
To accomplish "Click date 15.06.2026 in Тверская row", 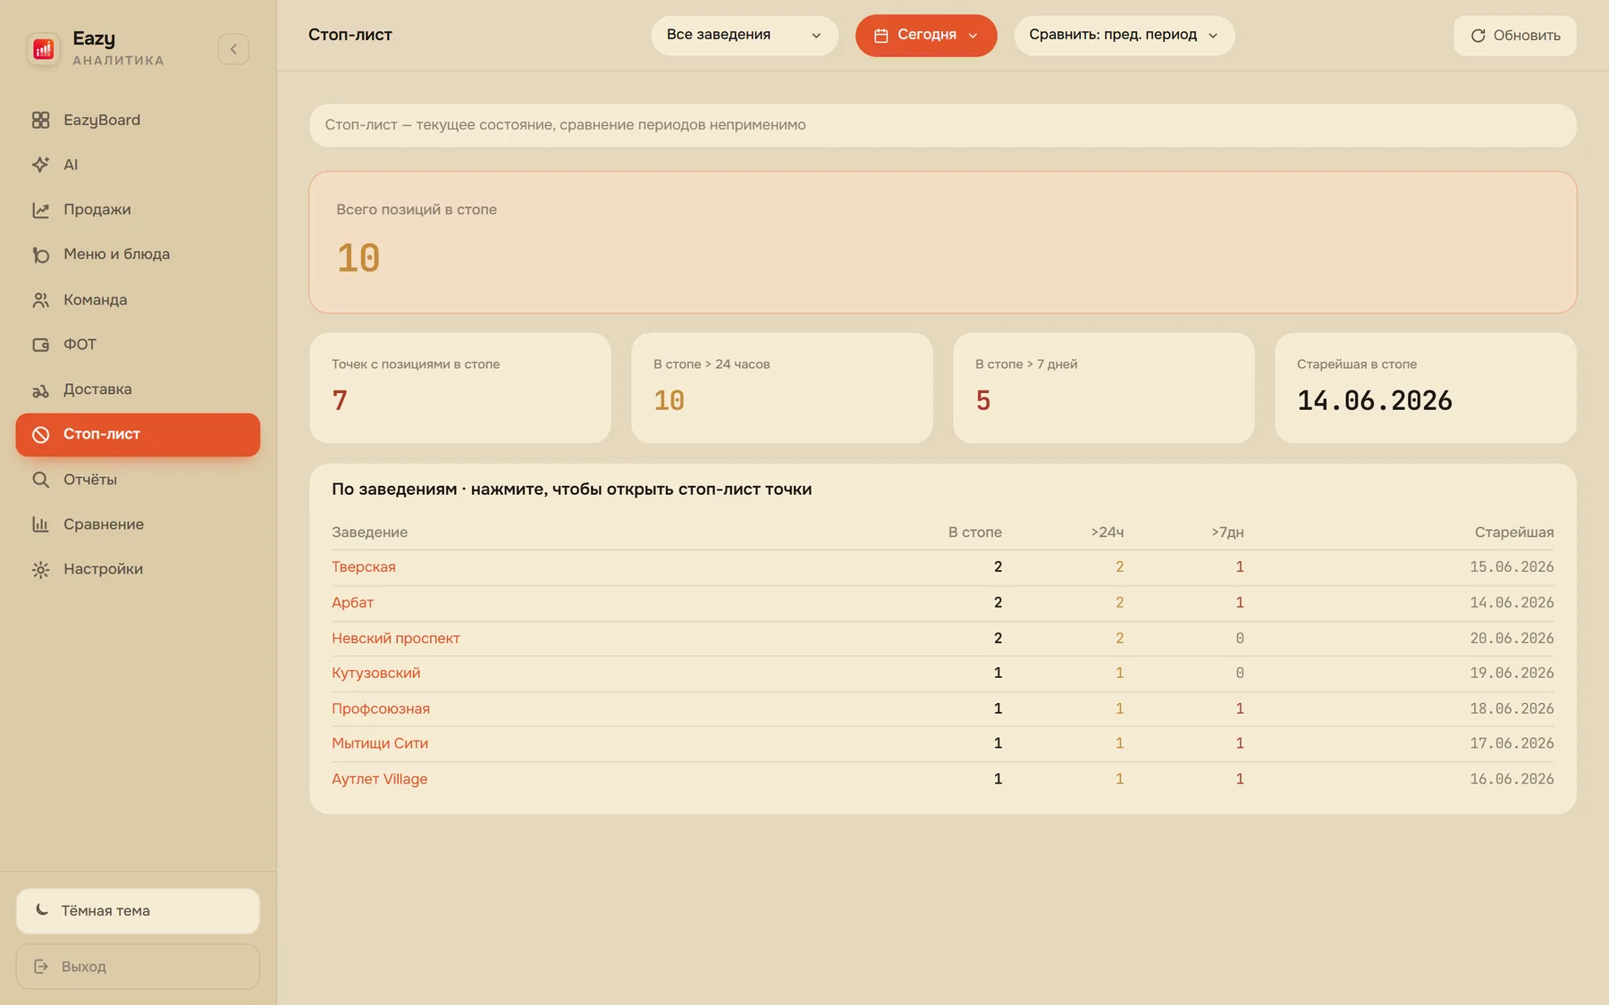I will coord(1512,567).
